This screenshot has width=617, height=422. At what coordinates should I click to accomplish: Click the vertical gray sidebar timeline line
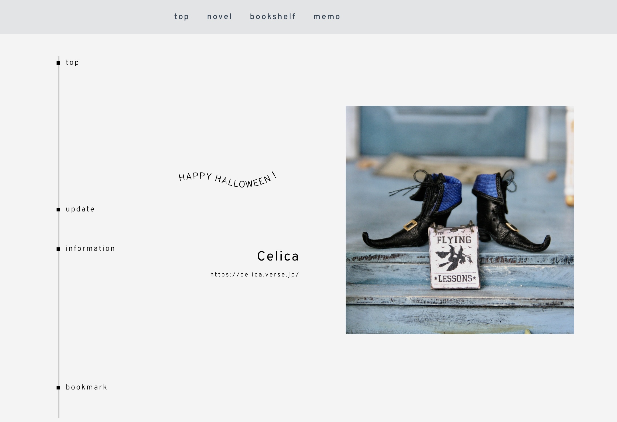(x=59, y=237)
